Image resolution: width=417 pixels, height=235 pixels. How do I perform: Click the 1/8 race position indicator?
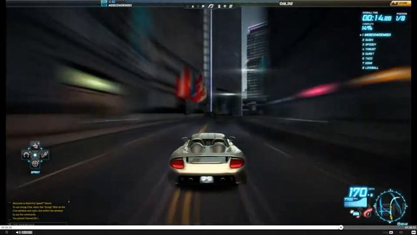click(x=400, y=18)
